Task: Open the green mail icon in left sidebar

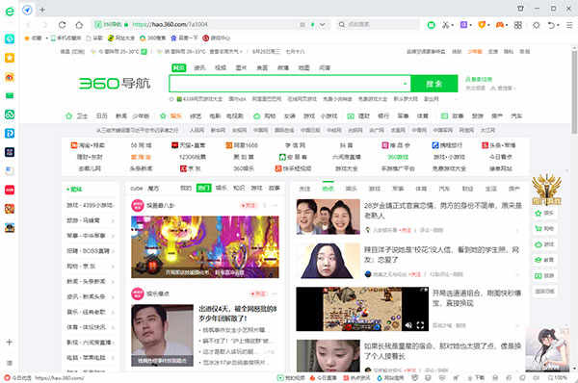Action: pos(10,96)
